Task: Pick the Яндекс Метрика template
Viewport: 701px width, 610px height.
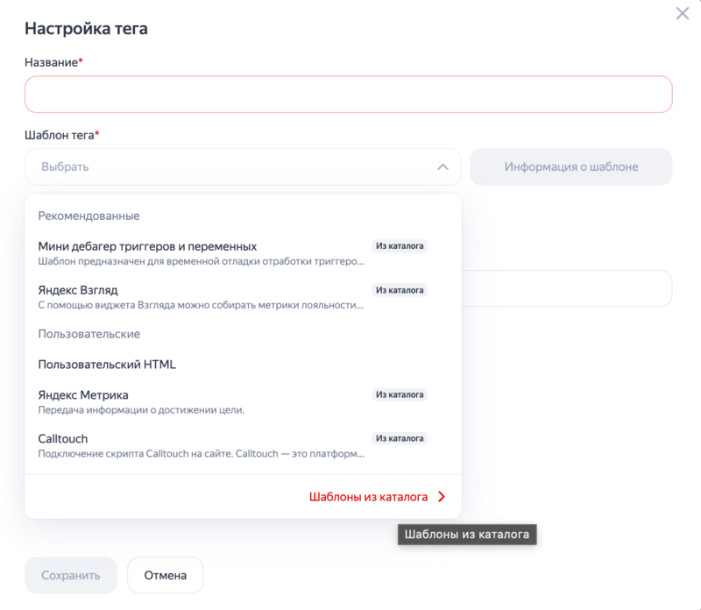Action: click(83, 395)
